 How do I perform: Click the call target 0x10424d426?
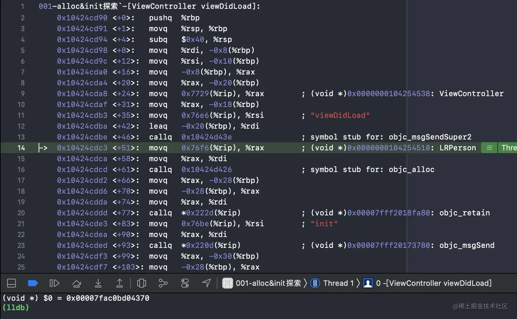207,169
